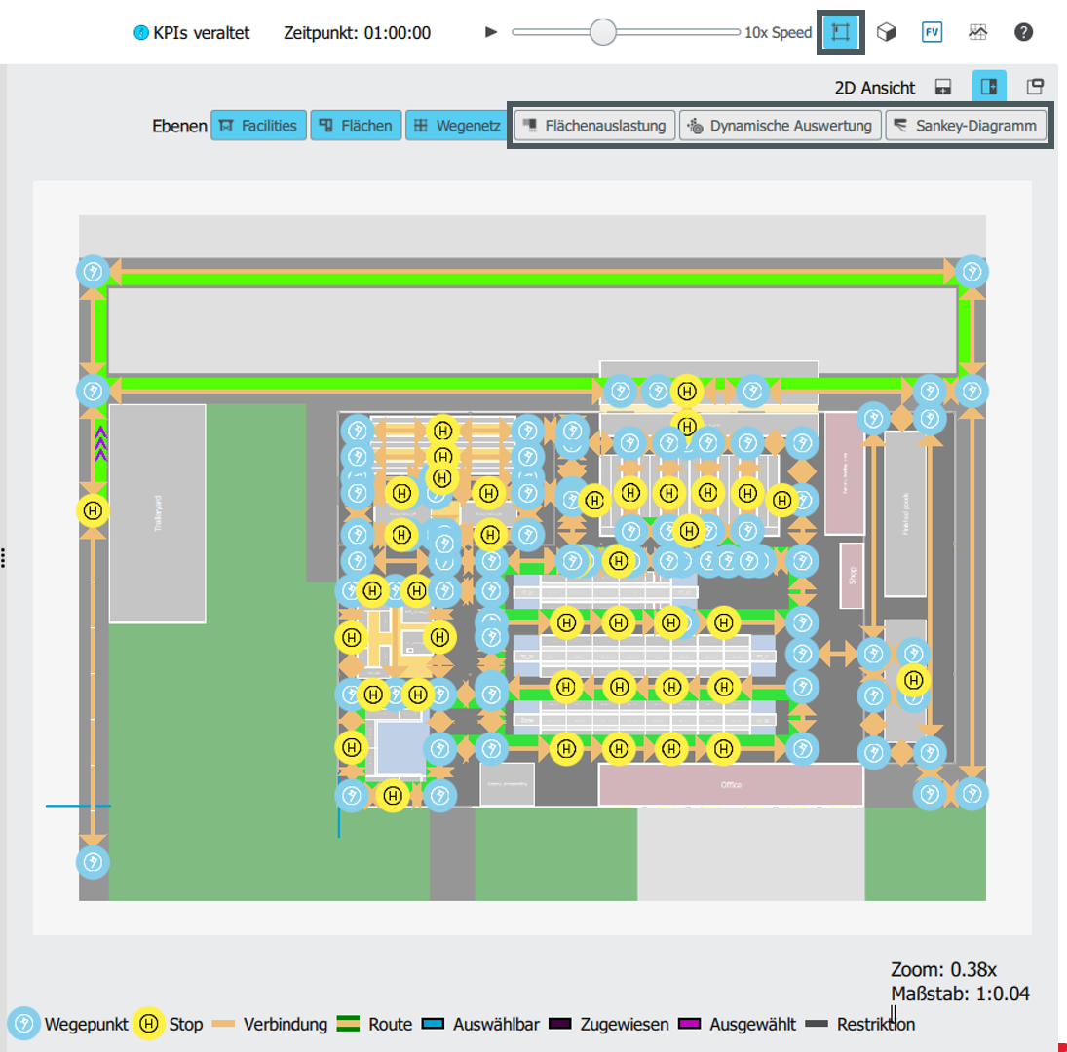
Task: Adjust the simulation speed slider handle
Action: pos(603,32)
